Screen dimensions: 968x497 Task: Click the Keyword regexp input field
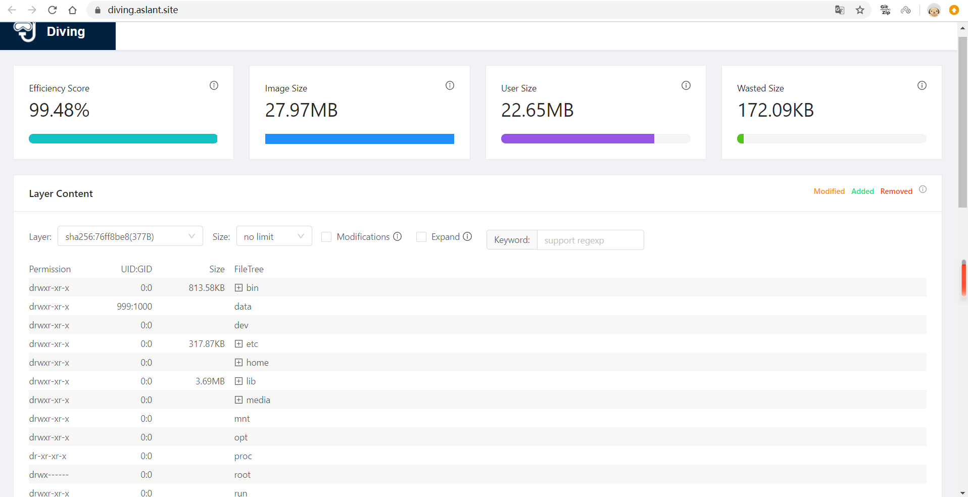point(590,240)
